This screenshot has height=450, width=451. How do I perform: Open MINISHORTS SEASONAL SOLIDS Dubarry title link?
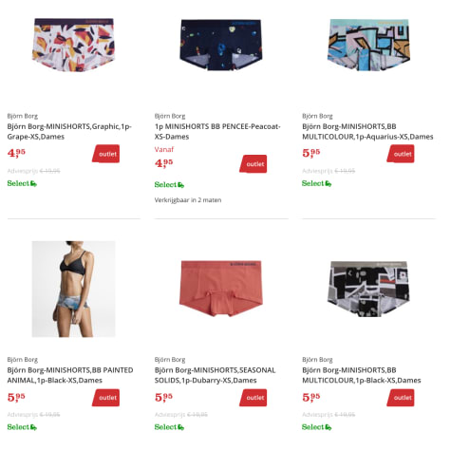click(x=216, y=375)
